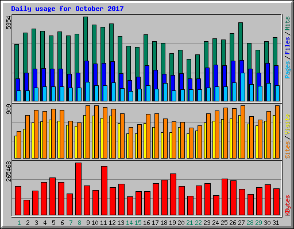Click day label "13" on the x-axis
The width and height of the screenshot is (294, 229).
pyautogui.click(x=121, y=223)
